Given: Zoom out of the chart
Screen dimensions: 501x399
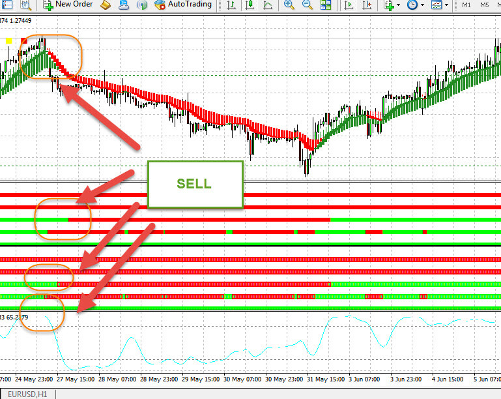Looking at the screenshot, I should (x=307, y=5).
